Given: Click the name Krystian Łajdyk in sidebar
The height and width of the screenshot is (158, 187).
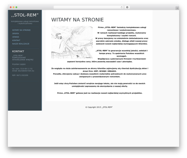Looking at the screenshot, I should (19, 64).
